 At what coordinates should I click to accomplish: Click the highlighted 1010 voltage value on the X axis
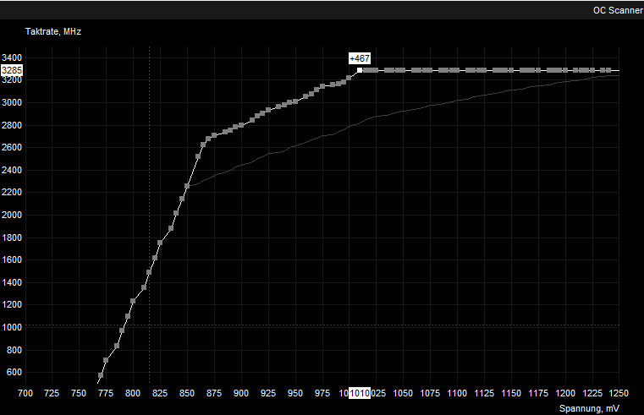click(360, 393)
